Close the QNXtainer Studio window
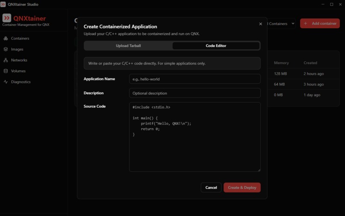Screen dimensions: 345x216 coord(340,4)
